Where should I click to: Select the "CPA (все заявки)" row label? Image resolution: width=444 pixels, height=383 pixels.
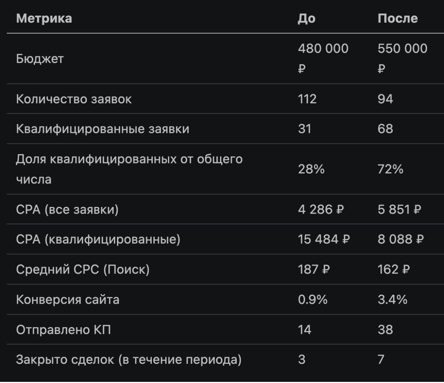tap(67, 209)
